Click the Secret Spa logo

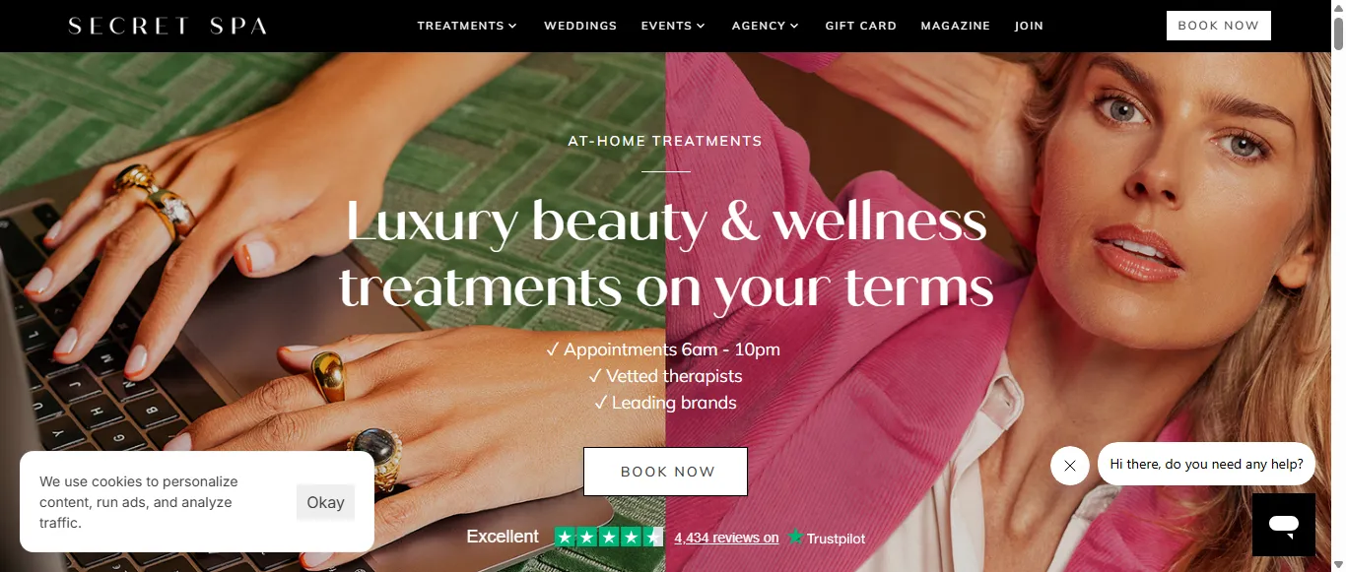point(168,26)
